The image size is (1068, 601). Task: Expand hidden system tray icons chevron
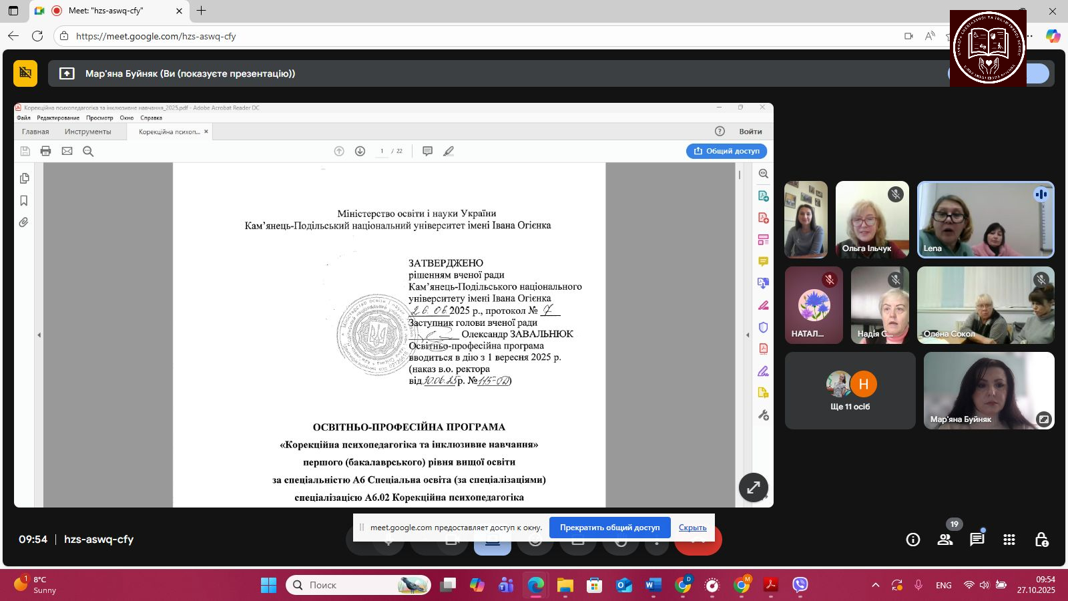[875, 585]
